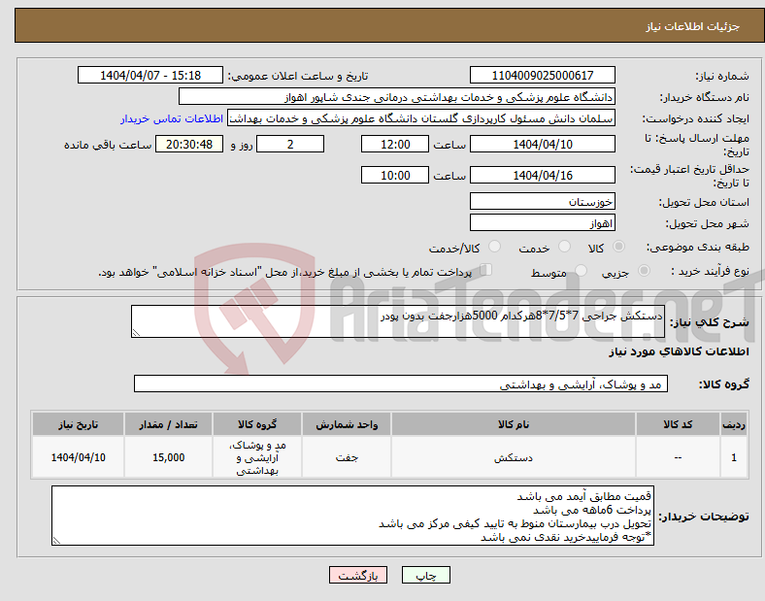Viewport: 765px width, 601px height.
Task: Click the بازگشت back button
Action: click(x=358, y=575)
